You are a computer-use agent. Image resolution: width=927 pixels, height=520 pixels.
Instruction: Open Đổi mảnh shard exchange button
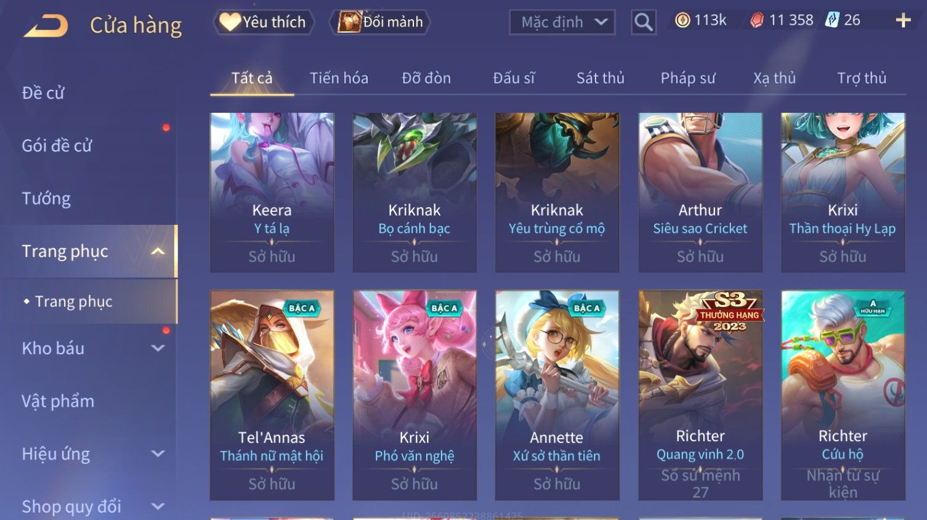(x=380, y=22)
